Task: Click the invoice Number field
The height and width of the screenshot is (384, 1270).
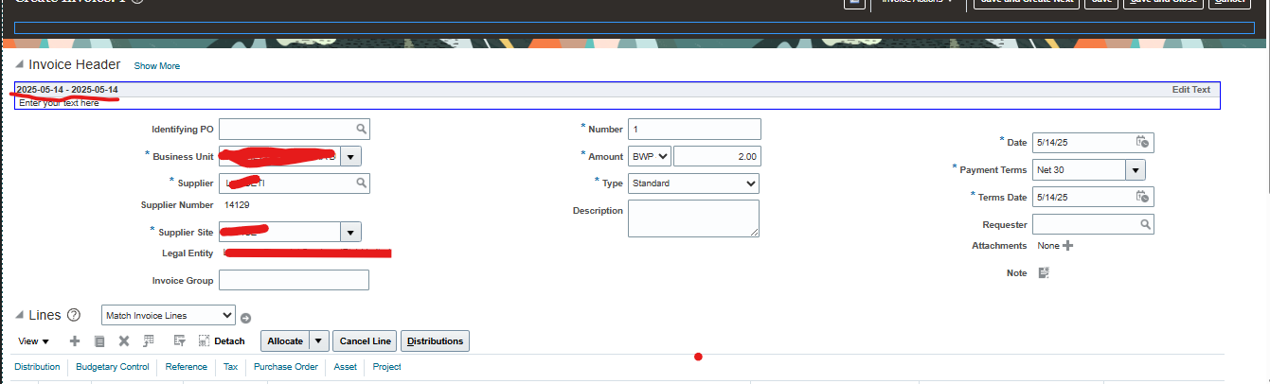Action: point(694,129)
